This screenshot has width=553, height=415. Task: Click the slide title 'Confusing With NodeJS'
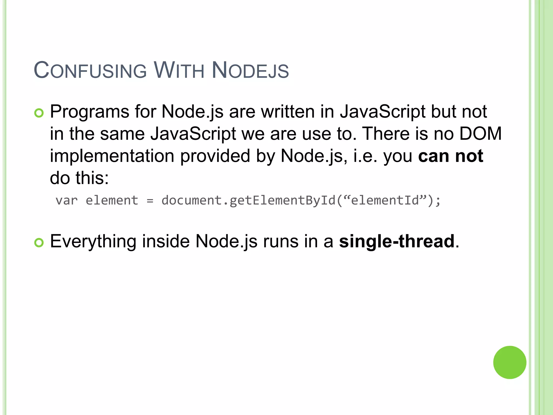161,70
